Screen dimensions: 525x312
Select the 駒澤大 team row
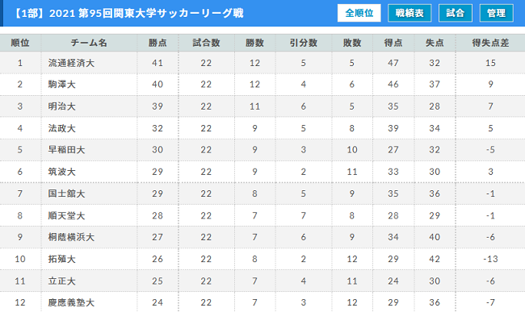click(x=262, y=85)
